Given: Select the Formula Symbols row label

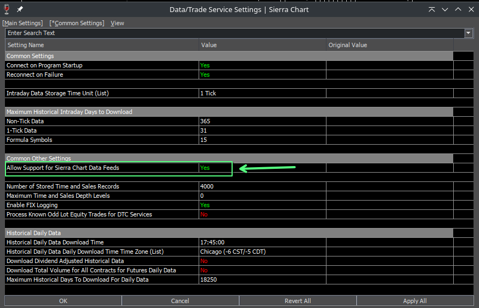Looking at the screenshot, I should 29,140.
